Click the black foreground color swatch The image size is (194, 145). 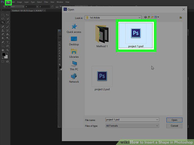click(x=3, y=54)
